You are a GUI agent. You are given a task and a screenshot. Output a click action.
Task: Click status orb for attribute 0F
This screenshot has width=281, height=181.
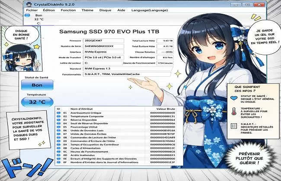click(x=59, y=162)
